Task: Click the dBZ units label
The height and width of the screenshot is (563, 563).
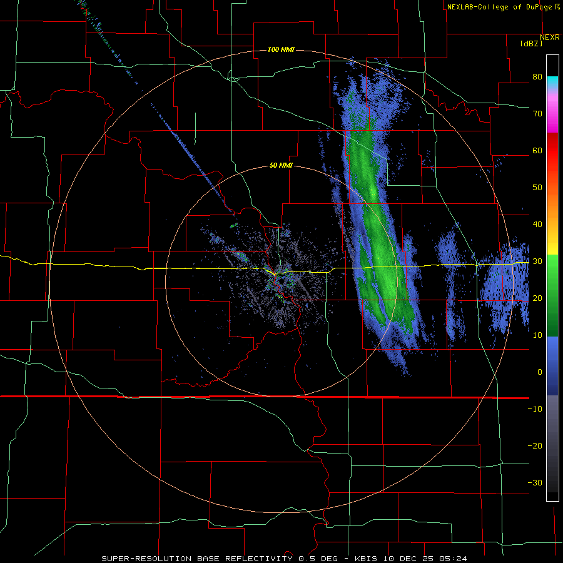Action: [531, 44]
